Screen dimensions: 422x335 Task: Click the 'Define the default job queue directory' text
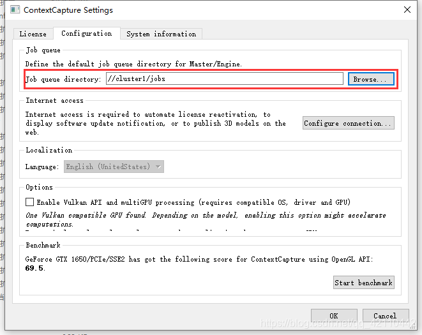click(134, 64)
